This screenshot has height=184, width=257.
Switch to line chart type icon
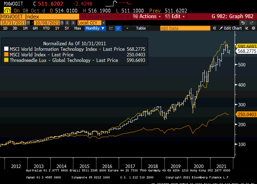pyautogui.click(x=111, y=28)
